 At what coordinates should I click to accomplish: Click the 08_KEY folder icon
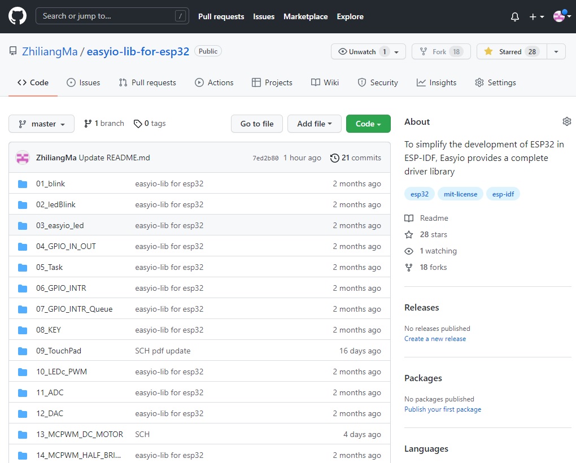tap(23, 330)
